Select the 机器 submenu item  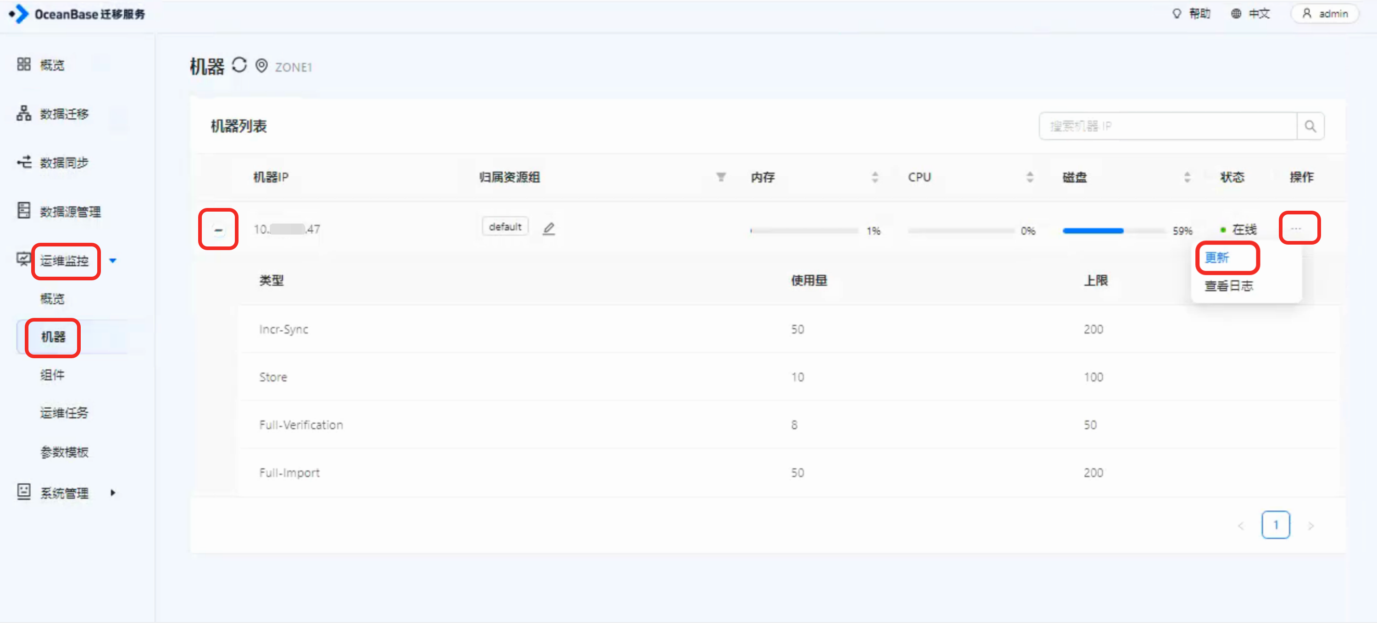tap(54, 337)
